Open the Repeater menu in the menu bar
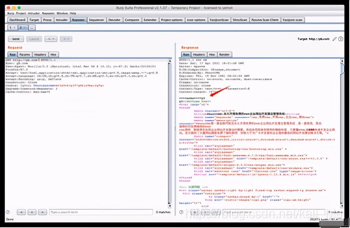 [x=48, y=13]
